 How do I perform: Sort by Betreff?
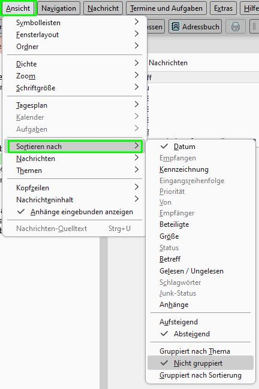(200, 259)
